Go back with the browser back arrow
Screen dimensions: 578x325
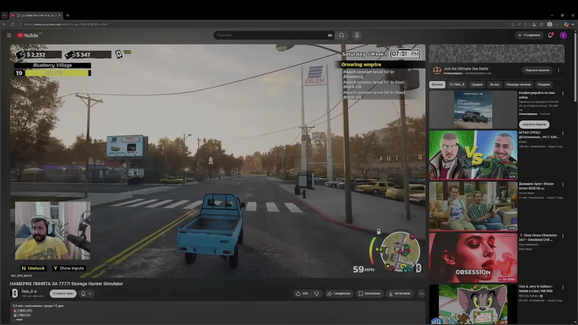click(5, 24)
